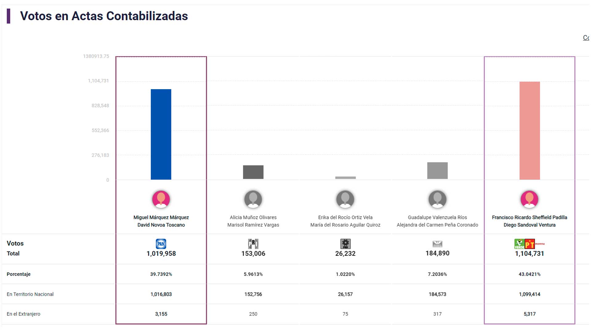Image resolution: width=591 pixels, height=332 pixels.
Task: Click the blue PAN vote bar
Action: [x=161, y=134]
